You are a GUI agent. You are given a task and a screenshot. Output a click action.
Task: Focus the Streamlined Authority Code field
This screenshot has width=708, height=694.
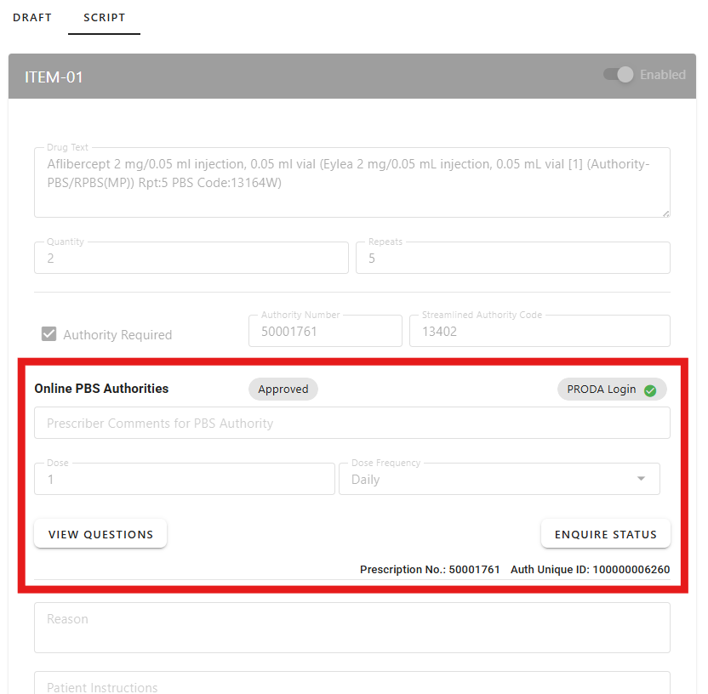[x=539, y=332]
